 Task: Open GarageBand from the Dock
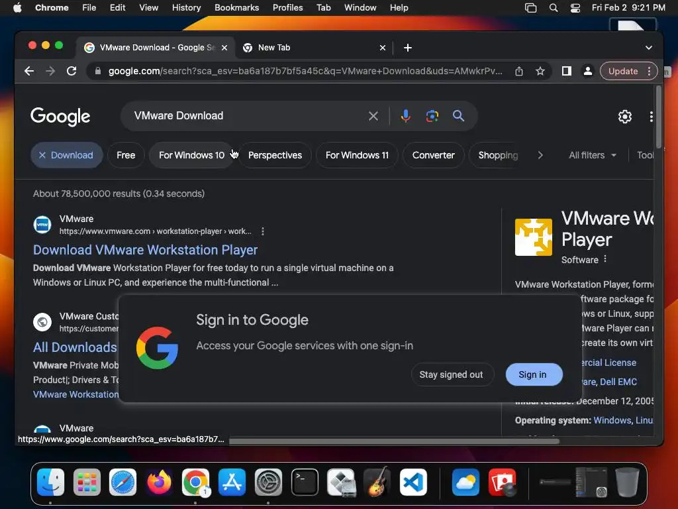click(377, 482)
